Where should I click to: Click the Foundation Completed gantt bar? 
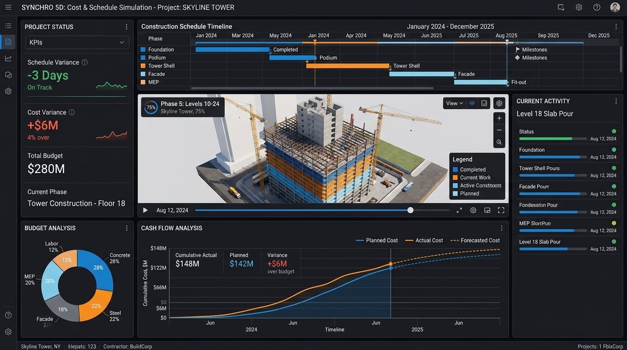232,50
